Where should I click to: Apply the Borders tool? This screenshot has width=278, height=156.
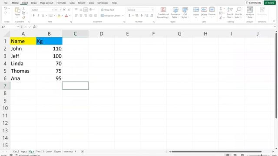tap(51, 16)
